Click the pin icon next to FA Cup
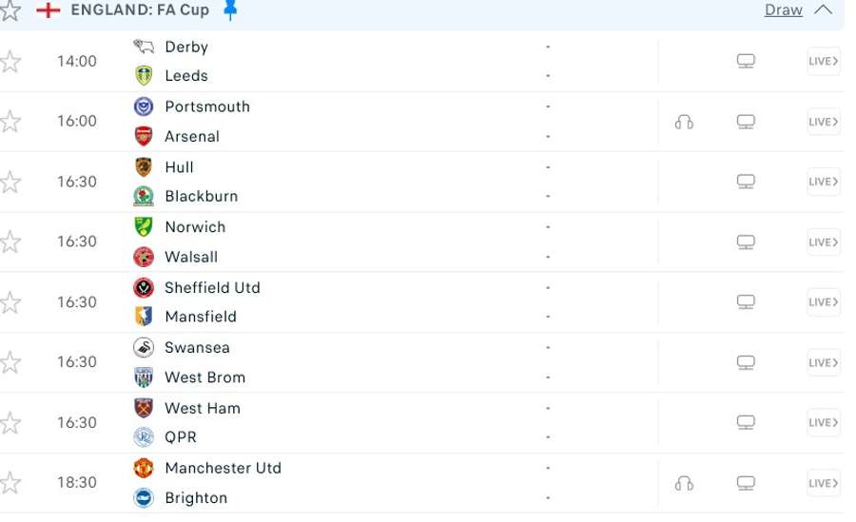Image resolution: width=856 pixels, height=522 pixels. click(x=230, y=10)
